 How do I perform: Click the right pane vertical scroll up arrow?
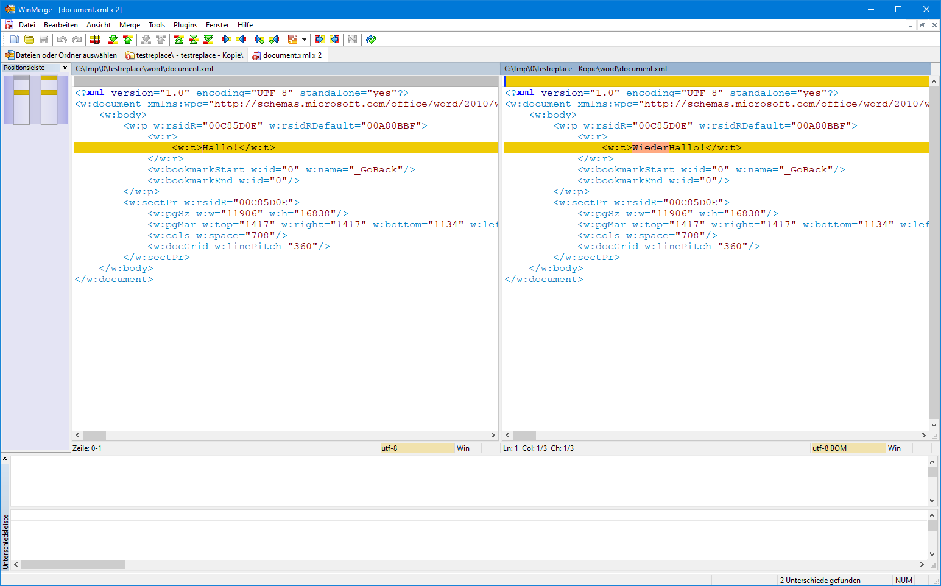[x=934, y=81]
